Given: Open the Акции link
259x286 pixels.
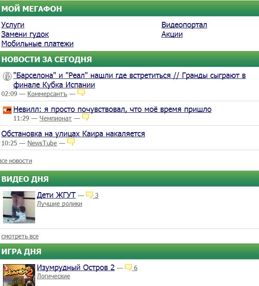Looking at the screenshot, I should [x=172, y=34].
